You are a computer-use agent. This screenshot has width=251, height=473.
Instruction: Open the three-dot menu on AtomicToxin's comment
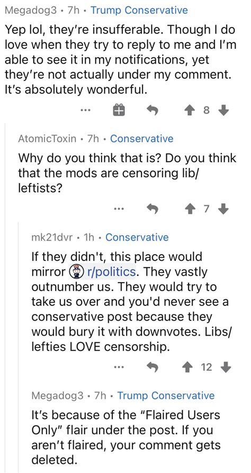pyautogui.click(x=119, y=208)
